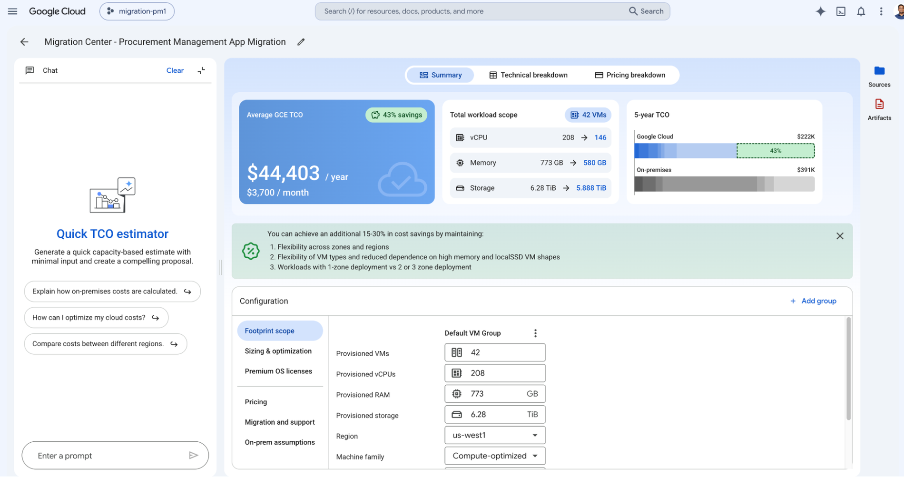
Task: Open the migration-pm1 project selector
Action: pyautogui.click(x=137, y=11)
